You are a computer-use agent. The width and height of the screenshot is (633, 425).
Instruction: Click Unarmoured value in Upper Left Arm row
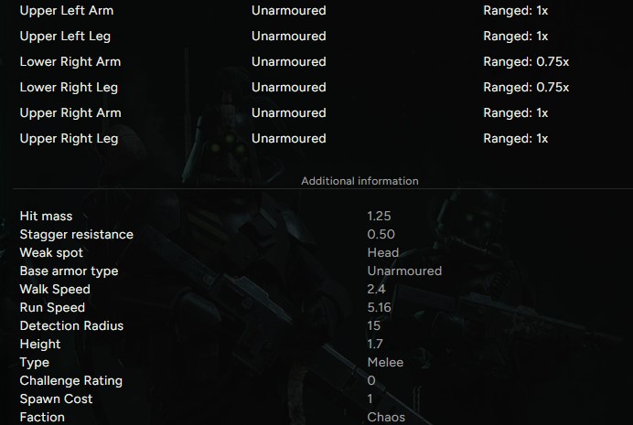[288, 11]
